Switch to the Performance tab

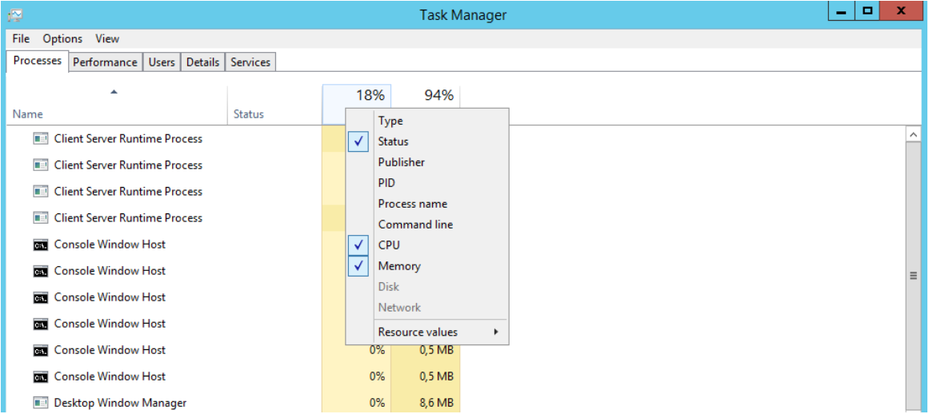pos(105,62)
